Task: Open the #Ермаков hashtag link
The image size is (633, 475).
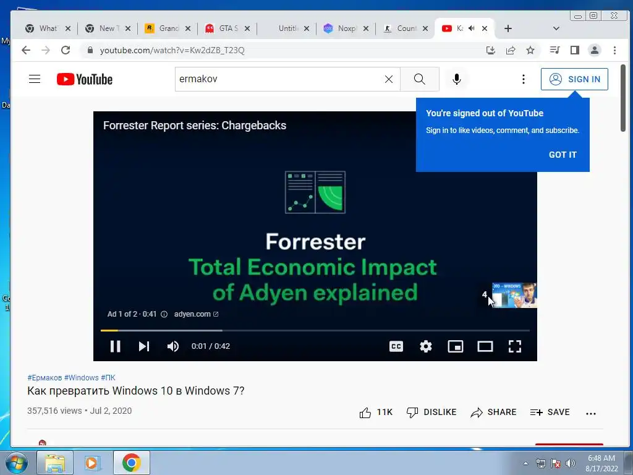Action: click(45, 378)
